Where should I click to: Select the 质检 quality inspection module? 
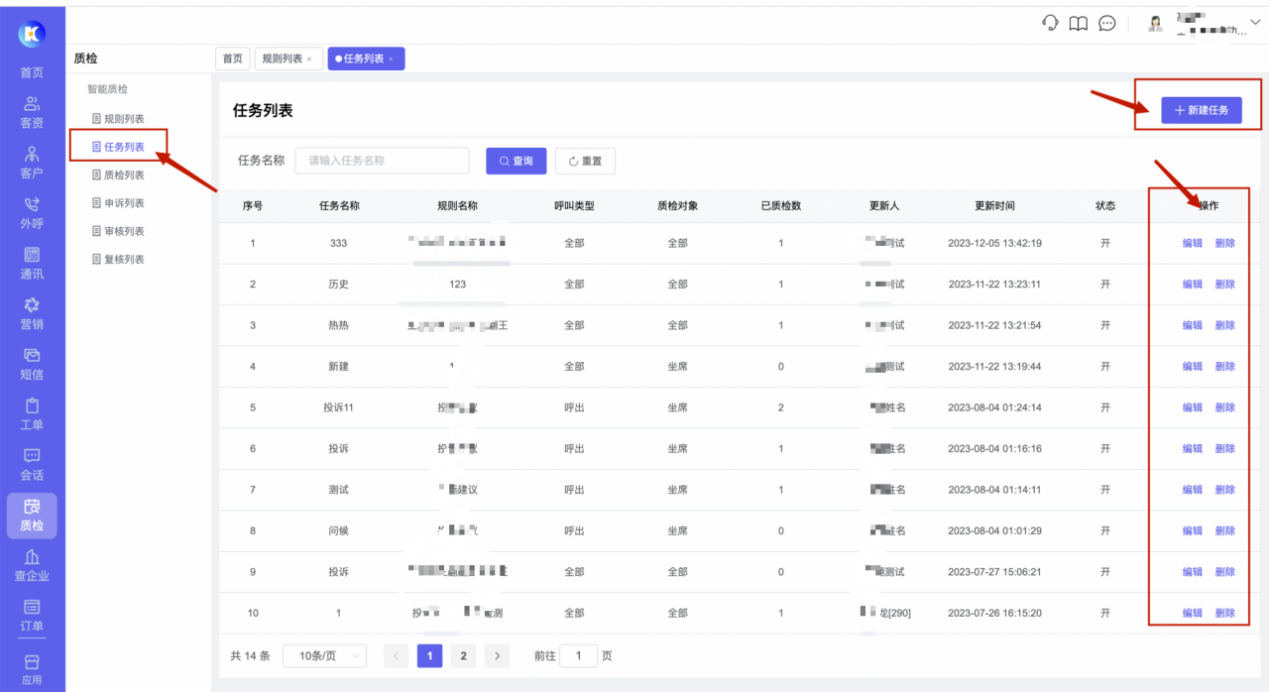32,516
